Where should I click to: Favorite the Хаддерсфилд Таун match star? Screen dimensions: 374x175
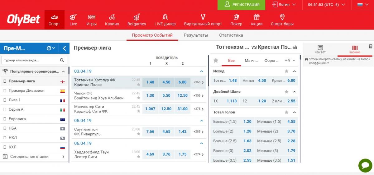pos(138,157)
